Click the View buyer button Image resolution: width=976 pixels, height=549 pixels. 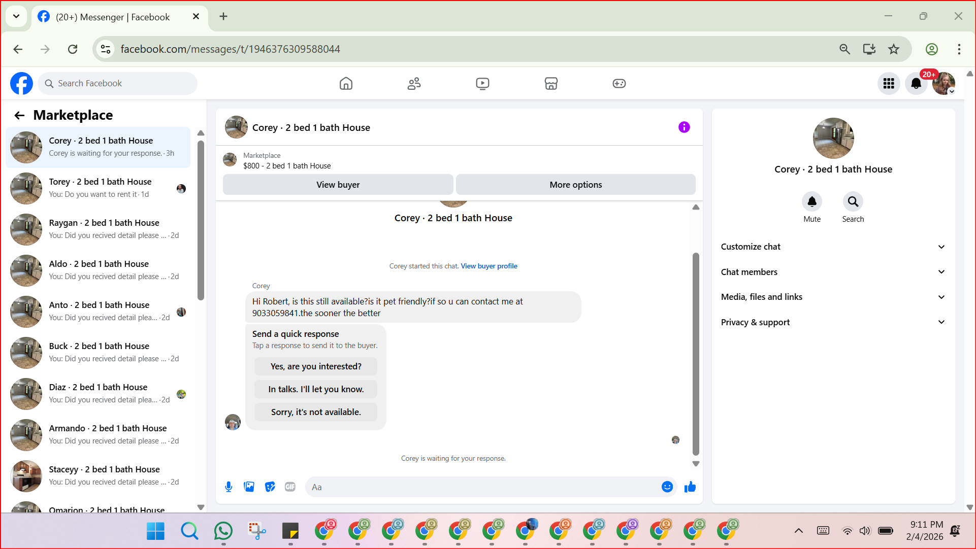tap(338, 185)
